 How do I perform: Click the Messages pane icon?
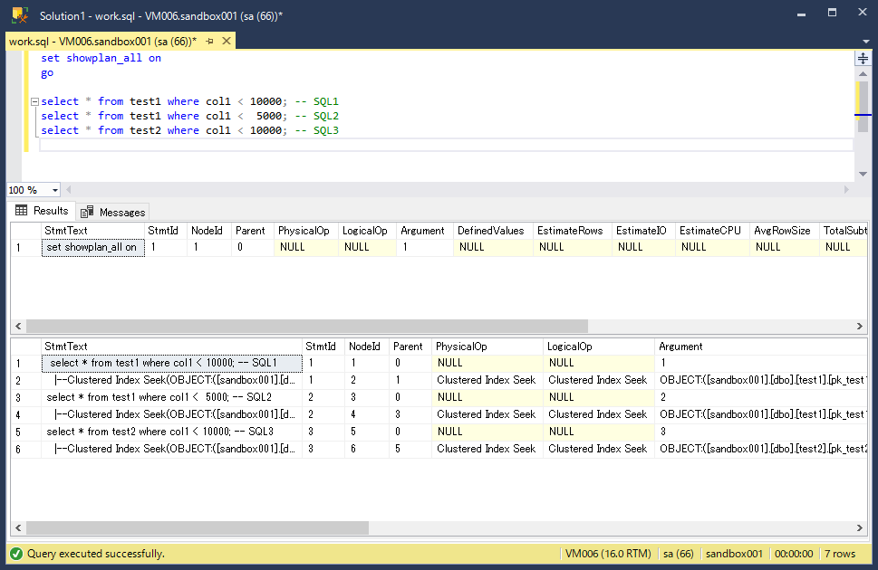tap(84, 212)
